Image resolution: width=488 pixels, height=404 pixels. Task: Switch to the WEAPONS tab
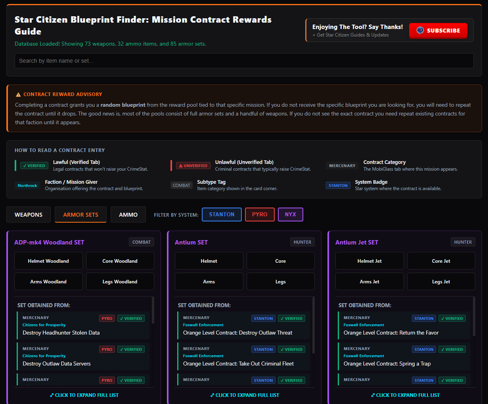[x=29, y=215]
